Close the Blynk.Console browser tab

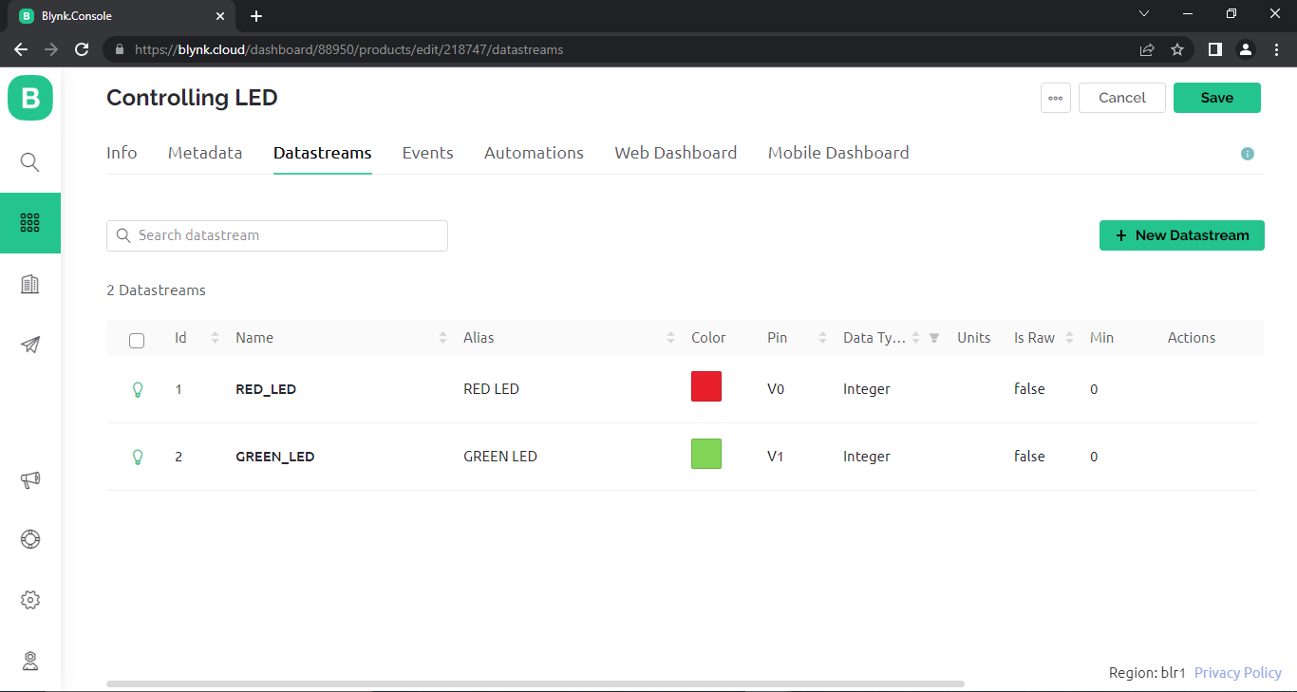pyautogui.click(x=220, y=16)
